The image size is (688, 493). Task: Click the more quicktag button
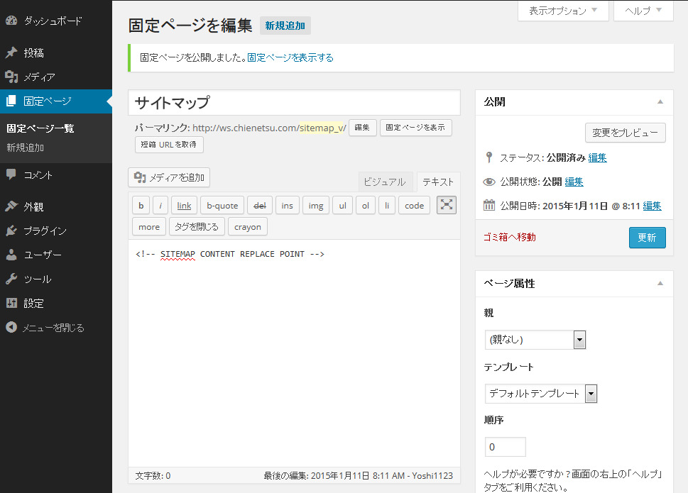click(x=149, y=226)
